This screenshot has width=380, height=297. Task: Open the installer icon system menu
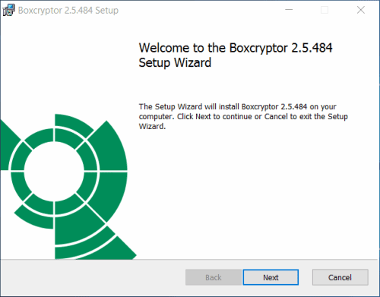(8, 10)
